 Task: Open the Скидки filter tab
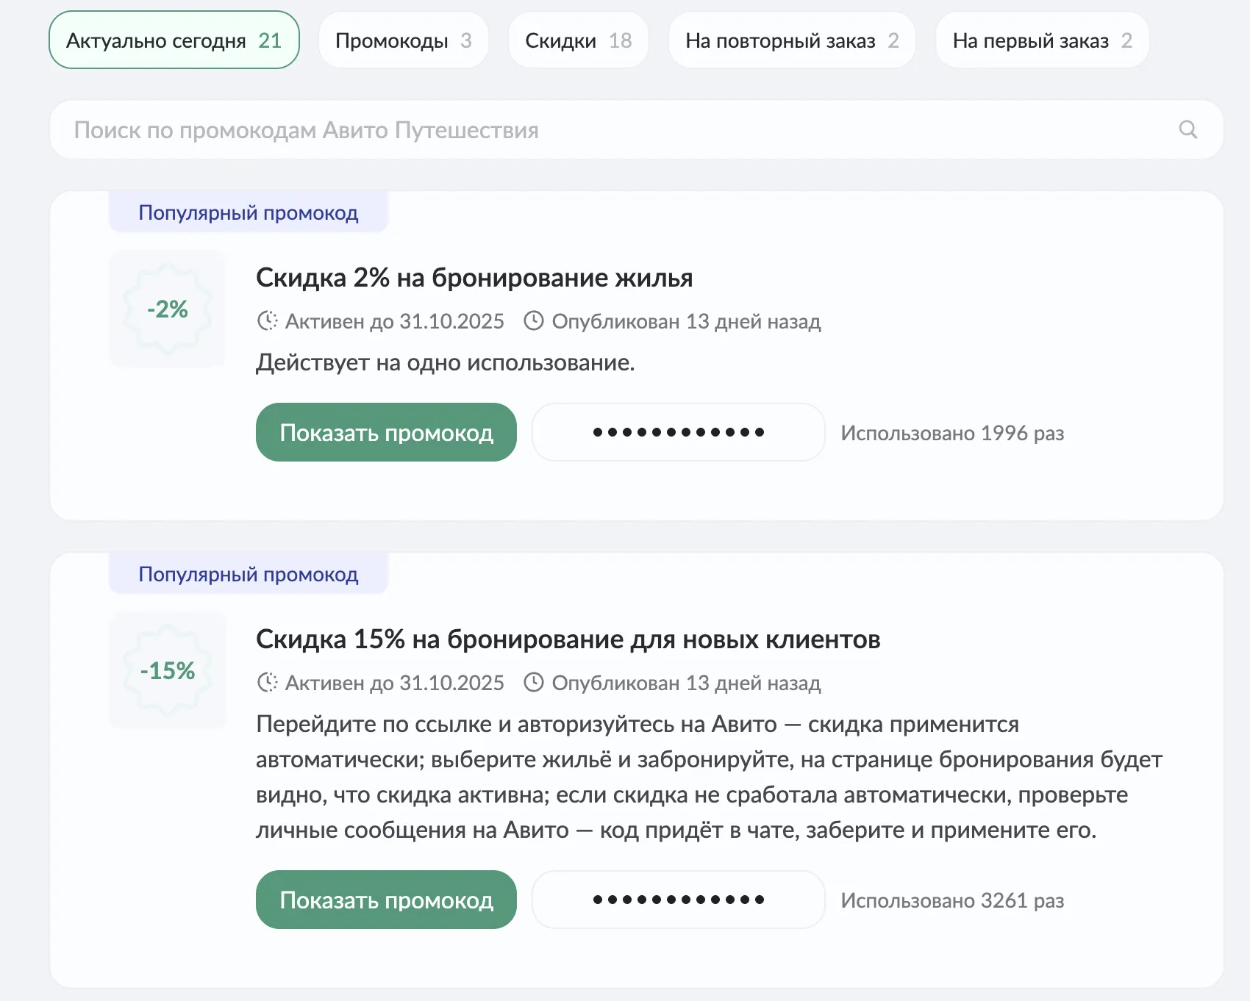pyautogui.click(x=578, y=40)
